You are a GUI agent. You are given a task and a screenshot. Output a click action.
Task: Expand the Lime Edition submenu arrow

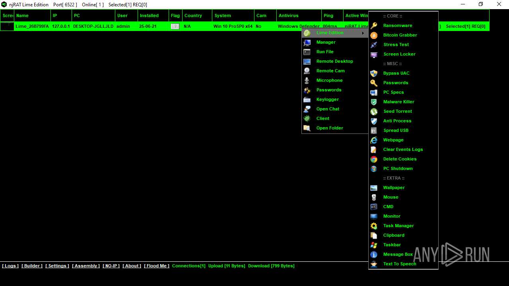click(x=363, y=33)
